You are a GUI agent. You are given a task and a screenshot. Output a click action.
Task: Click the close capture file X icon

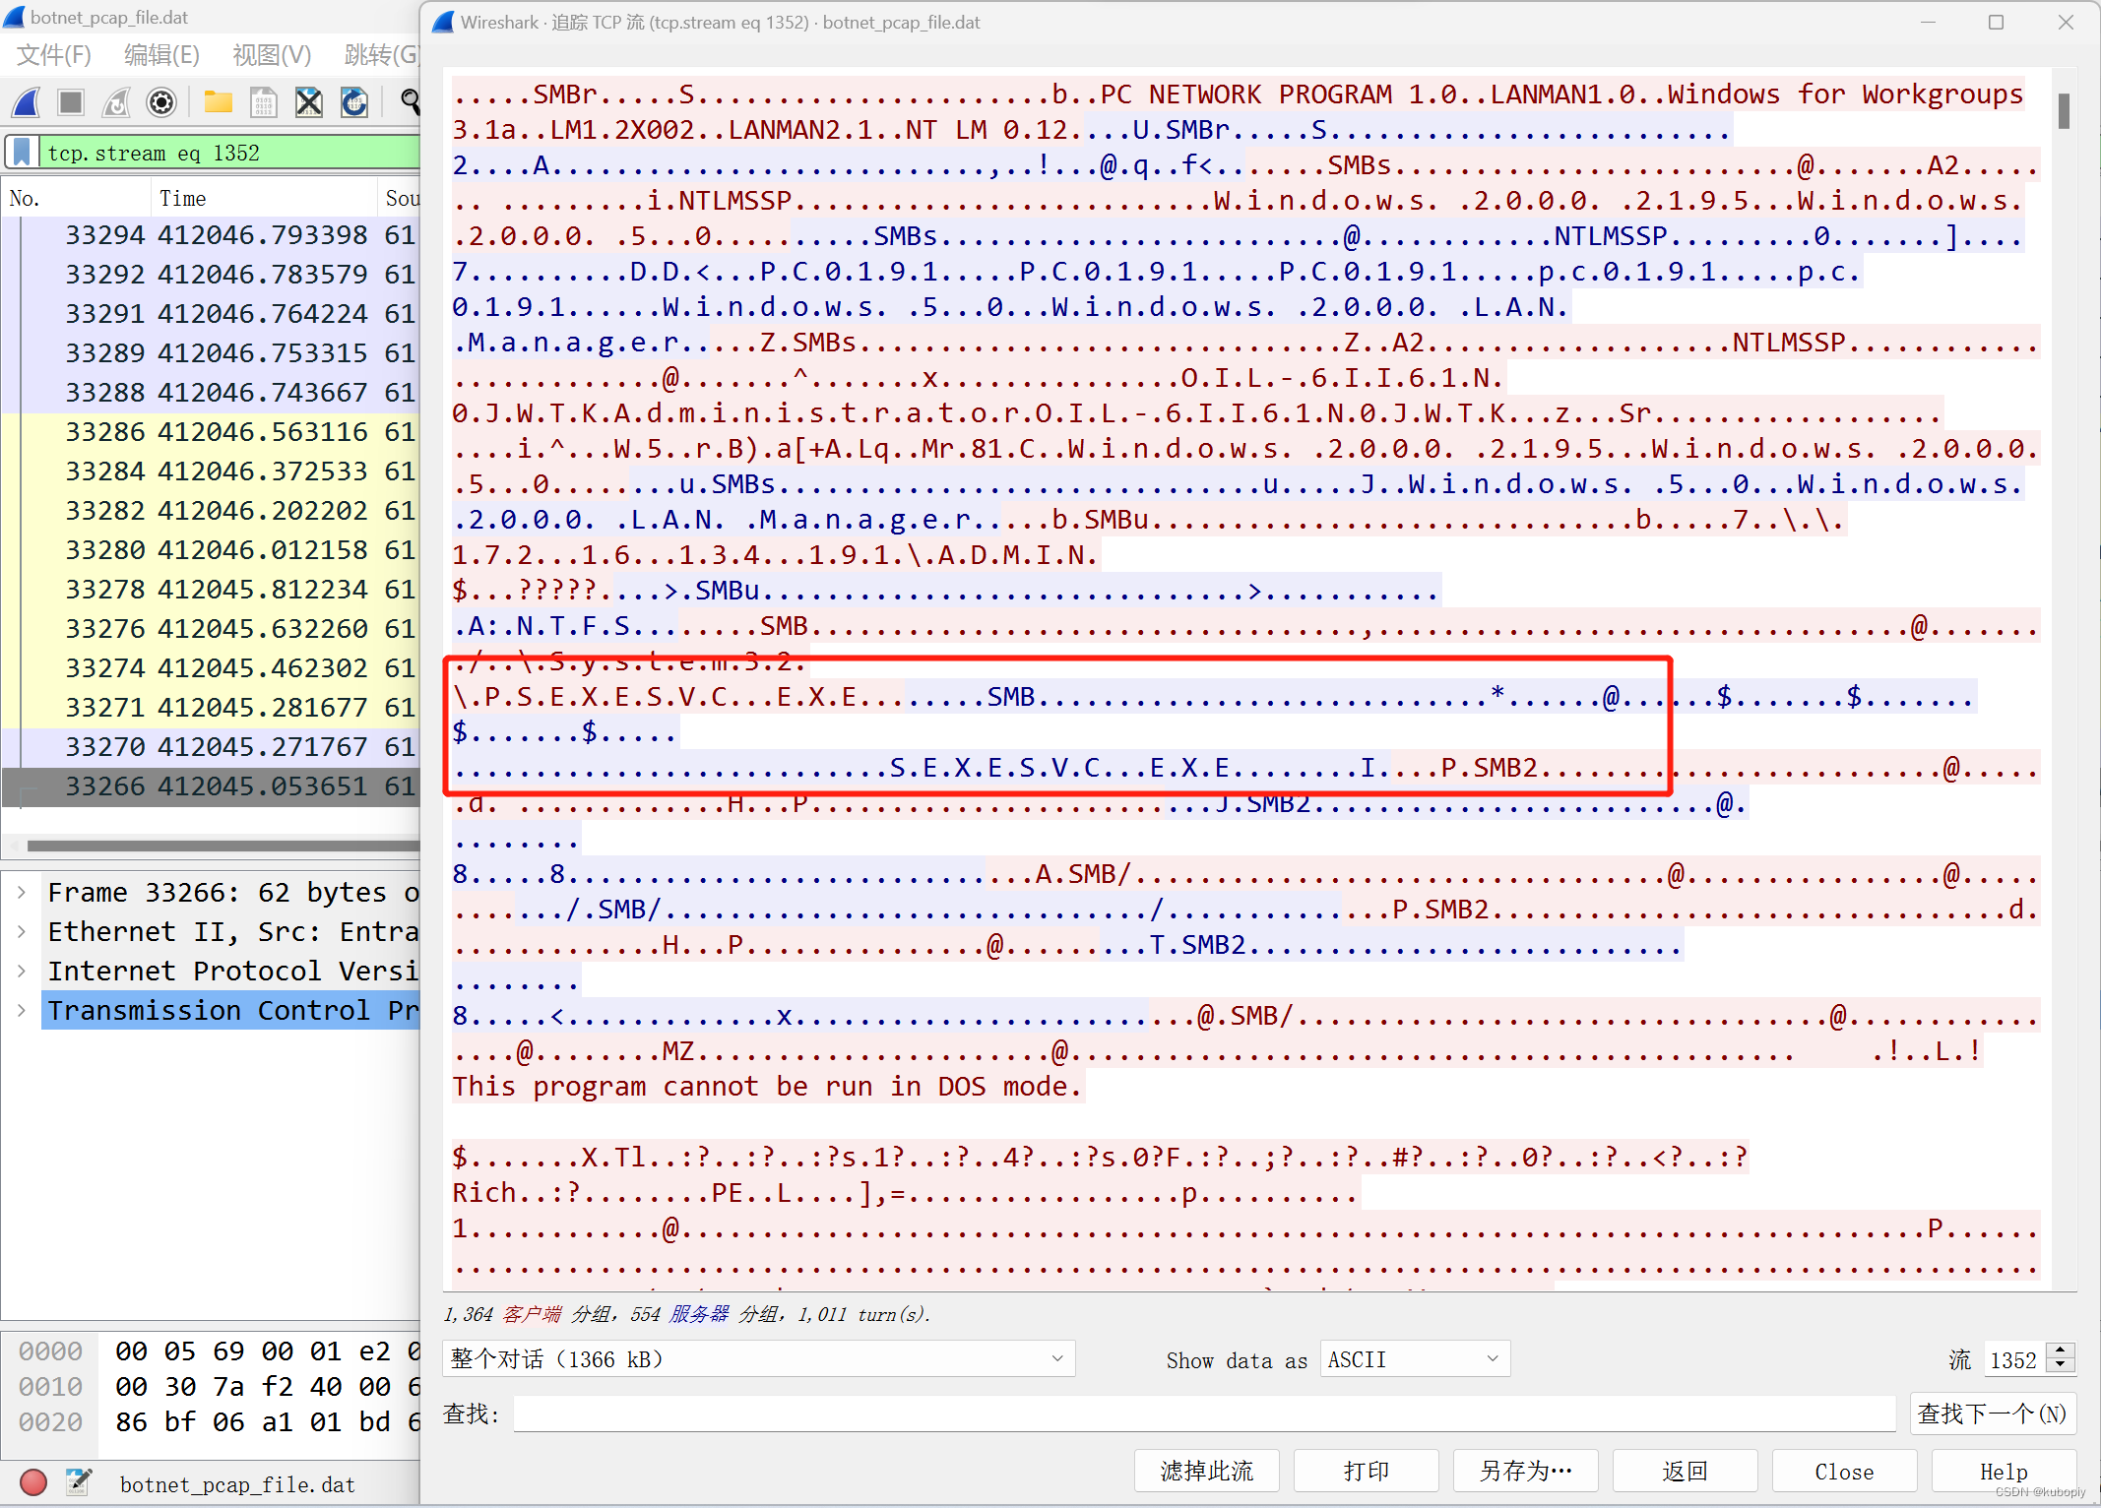309,102
